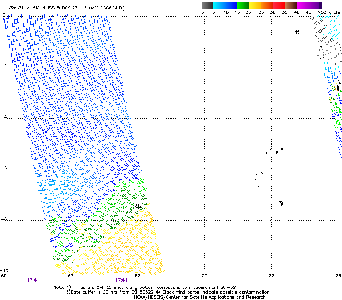Click the purple '17:41' time left of longitude 66
Screen dimensions: 342x300
click(x=121, y=280)
